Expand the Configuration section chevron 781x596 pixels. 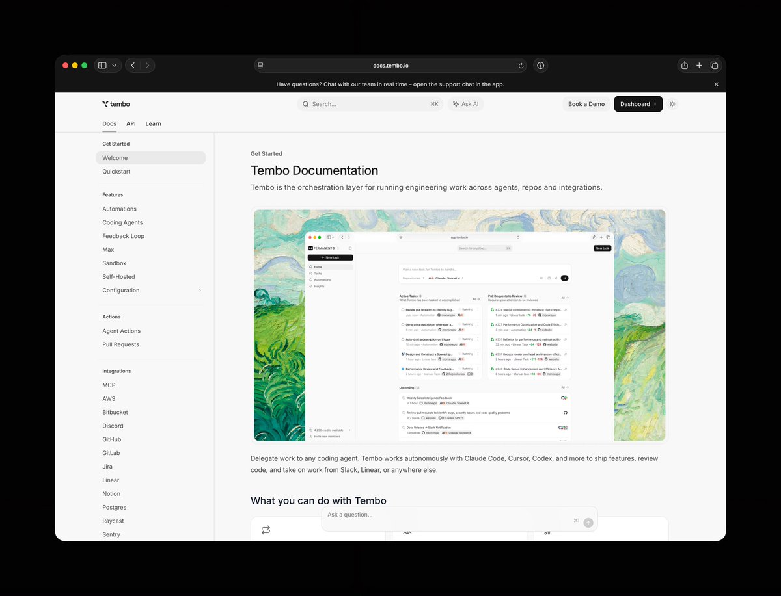tap(200, 291)
